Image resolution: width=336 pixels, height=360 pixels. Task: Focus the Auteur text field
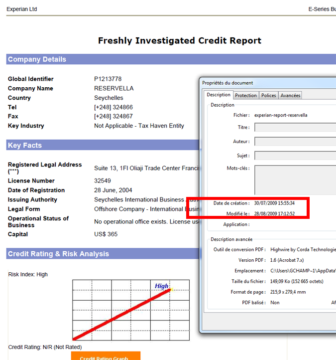point(295,142)
